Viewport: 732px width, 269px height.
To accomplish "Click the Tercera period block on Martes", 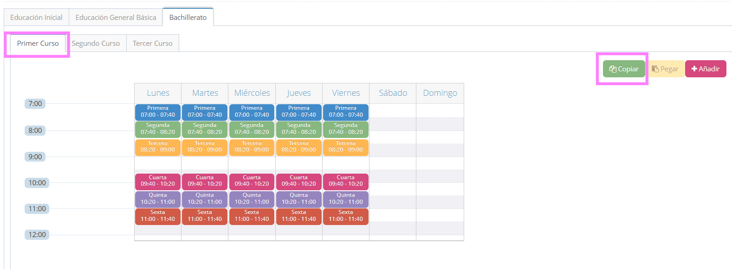I will point(205,147).
